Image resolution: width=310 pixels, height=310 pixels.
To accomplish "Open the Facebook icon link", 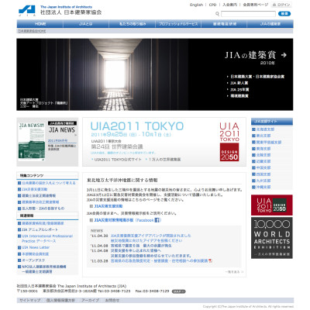I will [x=157, y=220].
